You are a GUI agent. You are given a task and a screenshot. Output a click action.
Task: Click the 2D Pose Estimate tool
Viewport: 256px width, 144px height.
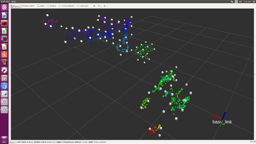coord(66,6)
